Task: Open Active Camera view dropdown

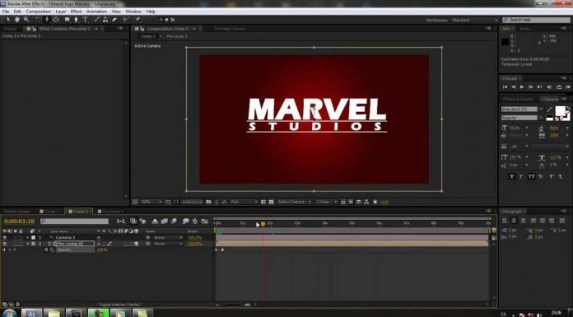Action: click(294, 202)
